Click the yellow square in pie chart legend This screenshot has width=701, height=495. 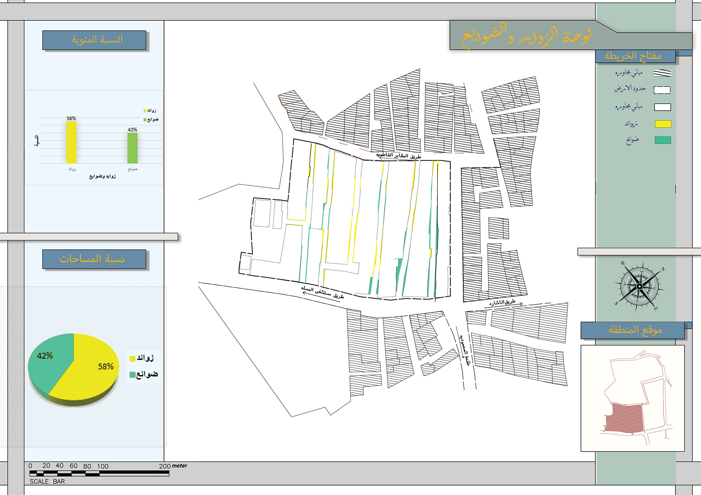point(133,359)
